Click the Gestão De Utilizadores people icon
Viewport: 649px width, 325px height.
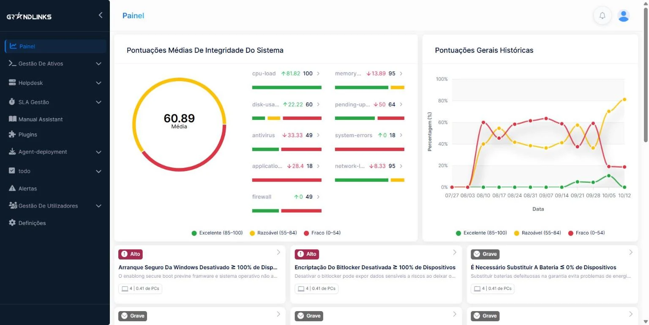[13, 206]
